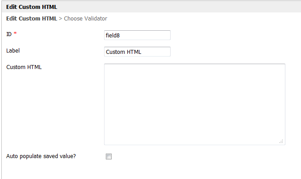The height and width of the screenshot is (179, 301).
Task: Focus the Label text box
Action: pos(137,52)
